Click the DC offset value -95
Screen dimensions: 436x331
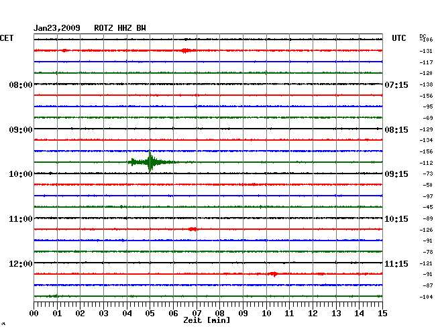[x=427, y=107]
